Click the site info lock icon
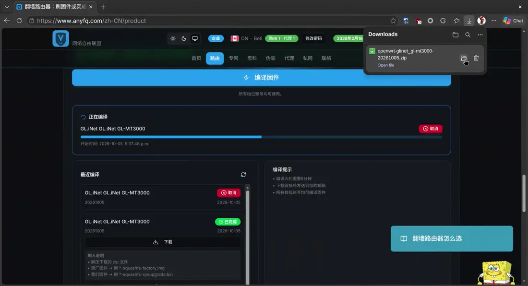Viewport: 528px width, 286px height. click(31, 21)
